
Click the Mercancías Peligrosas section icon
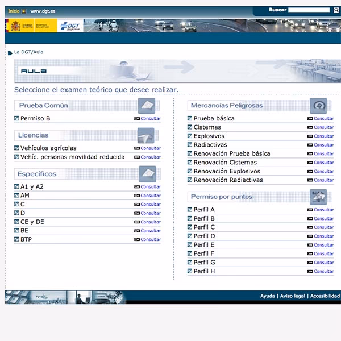pyautogui.click(x=318, y=105)
